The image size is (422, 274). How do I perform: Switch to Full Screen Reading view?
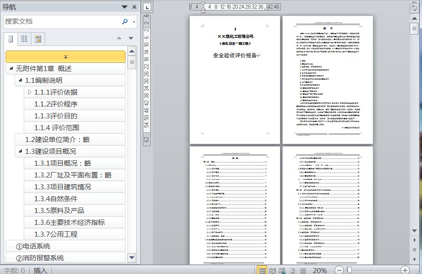coord(272,270)
